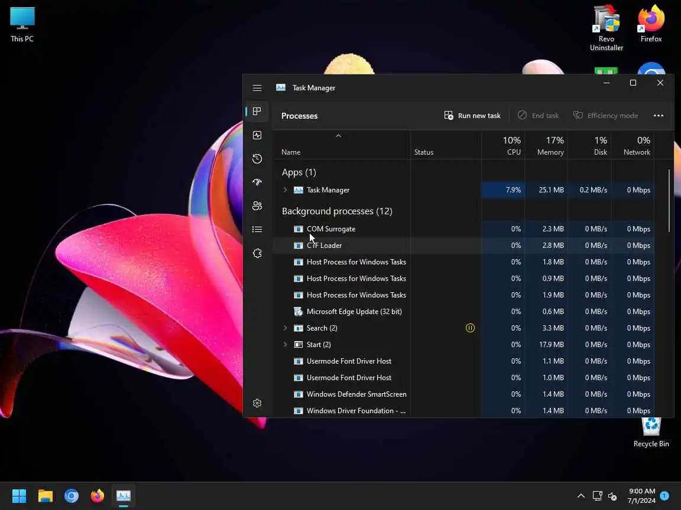The height and width of the screenshot is (510, 681).
Task: Select Usermode Font Driver Host using 1.1 MB
Action: click(x=463, y=361)
